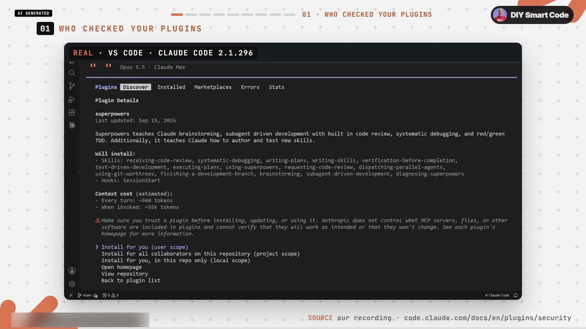Choose Install for all collaborators (project scope)
Image resolution: width=586 pixels, height=329 pixels.
201,254
